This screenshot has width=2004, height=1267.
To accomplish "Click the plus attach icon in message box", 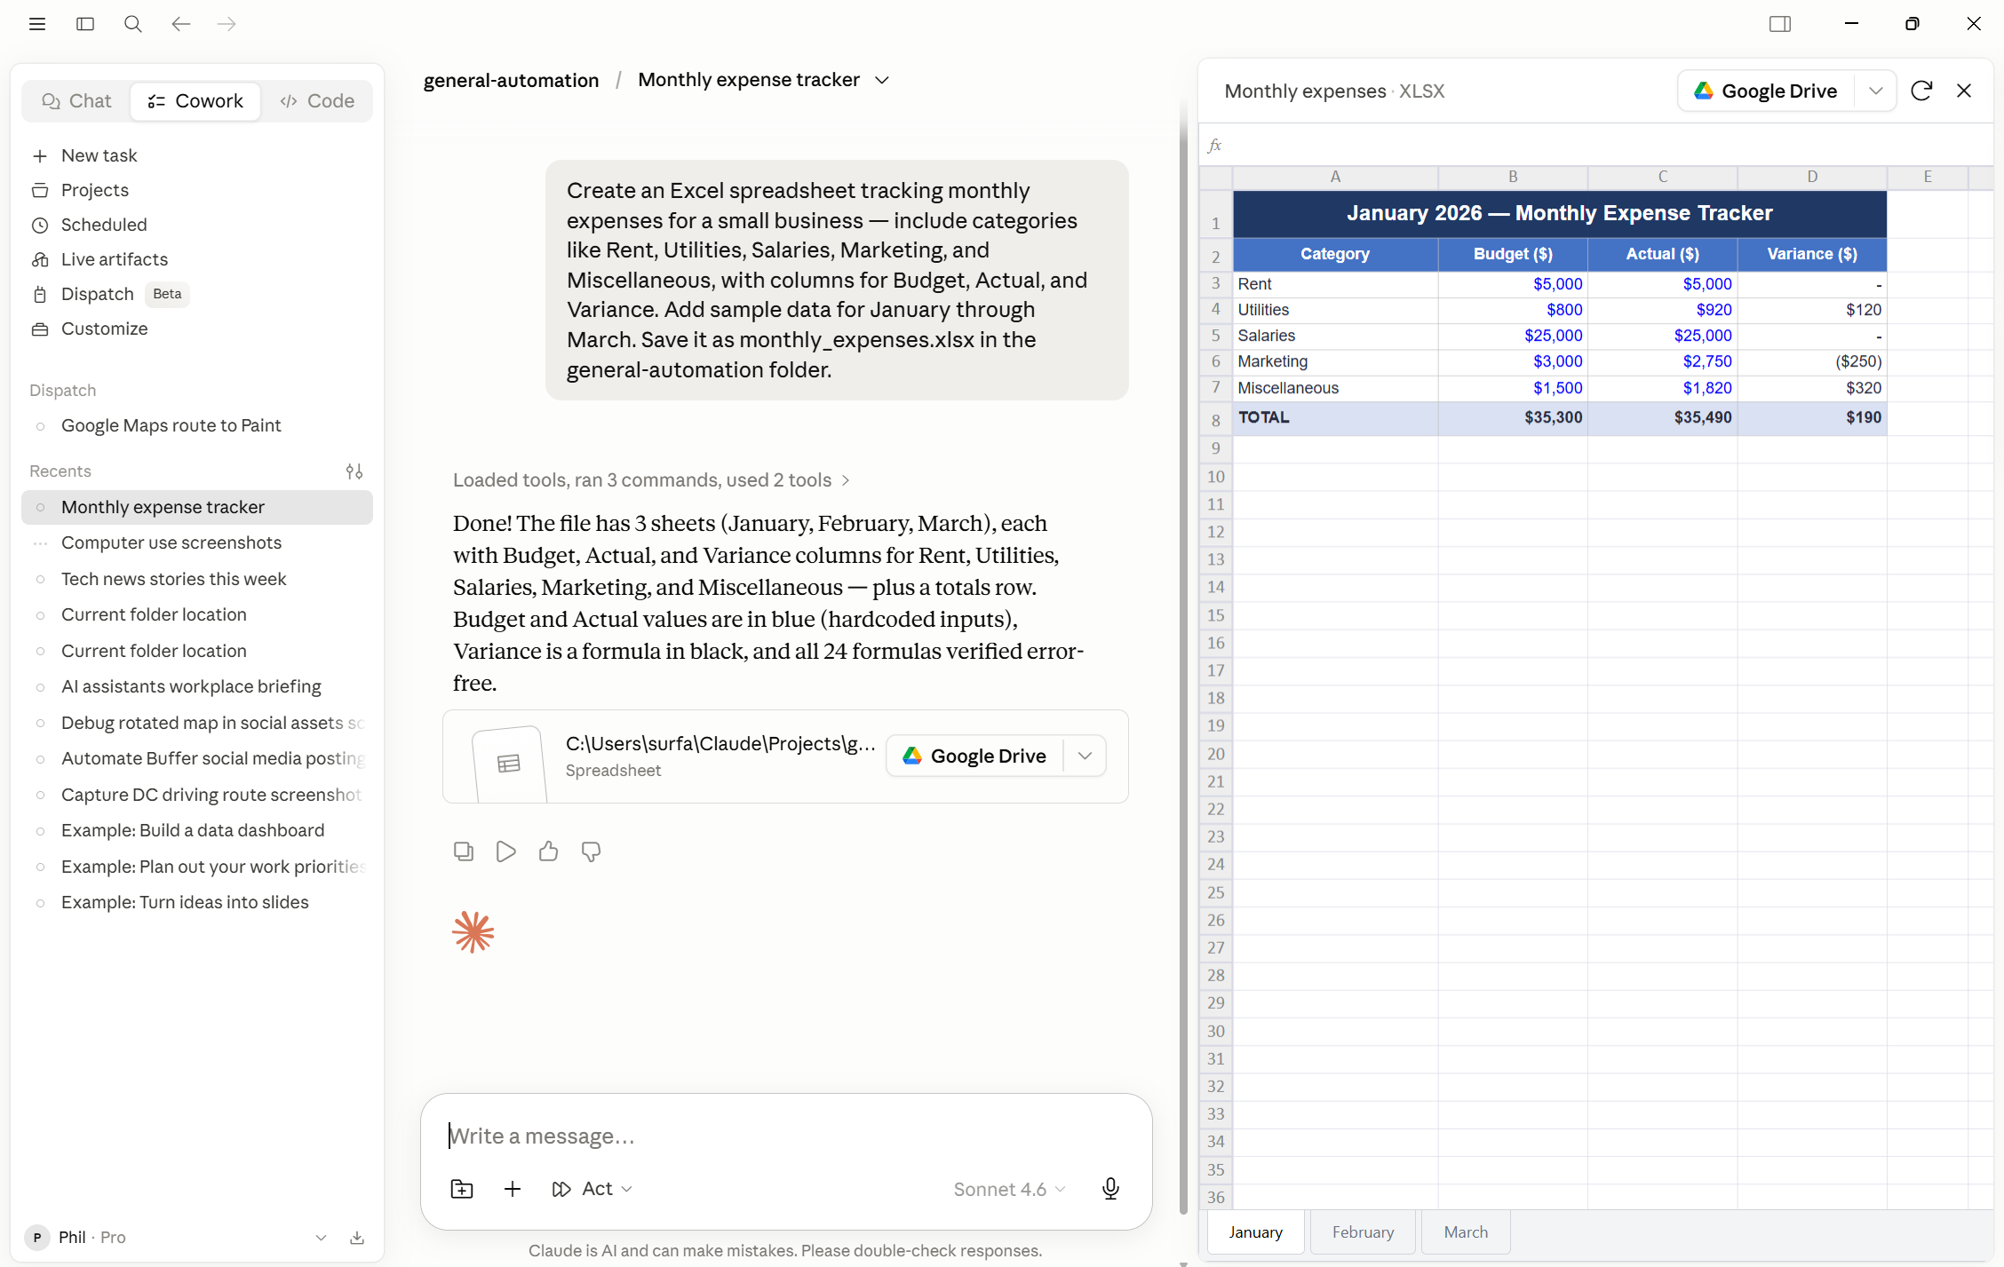I will pos(513,1189).
